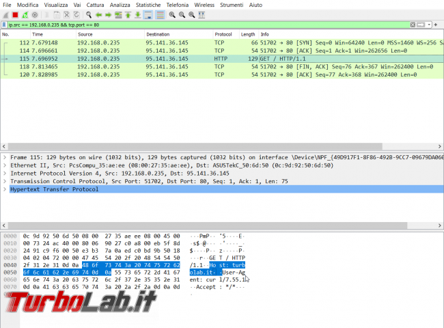Viewport: 444px width, 328px height.
Task: Click packet details horizontal scrollbar thumb
Action: (208, 225)
